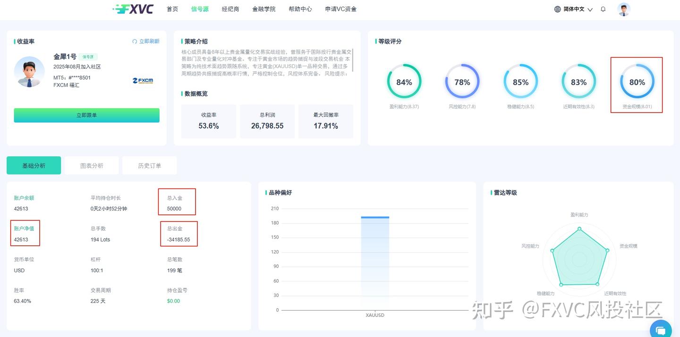
Task: Click the user avatar in the top bar
Action: click(624, 9)
